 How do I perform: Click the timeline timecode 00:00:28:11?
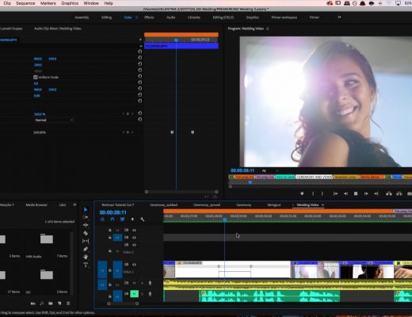(x=113, y=212)
